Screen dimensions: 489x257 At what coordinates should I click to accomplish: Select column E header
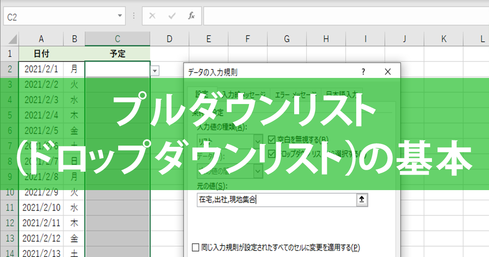click(x=209, y=39)
